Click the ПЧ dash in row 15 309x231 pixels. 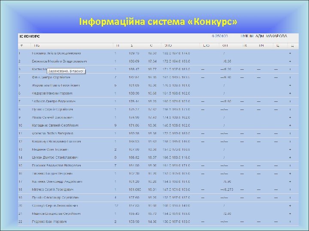(x=258, y=166)
